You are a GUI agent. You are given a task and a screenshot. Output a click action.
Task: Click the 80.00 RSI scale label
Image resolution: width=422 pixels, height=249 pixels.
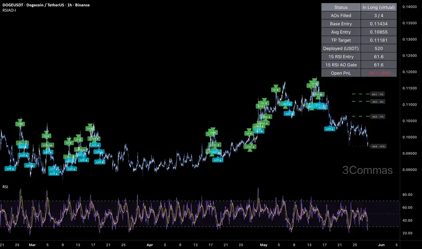[408, 195]
